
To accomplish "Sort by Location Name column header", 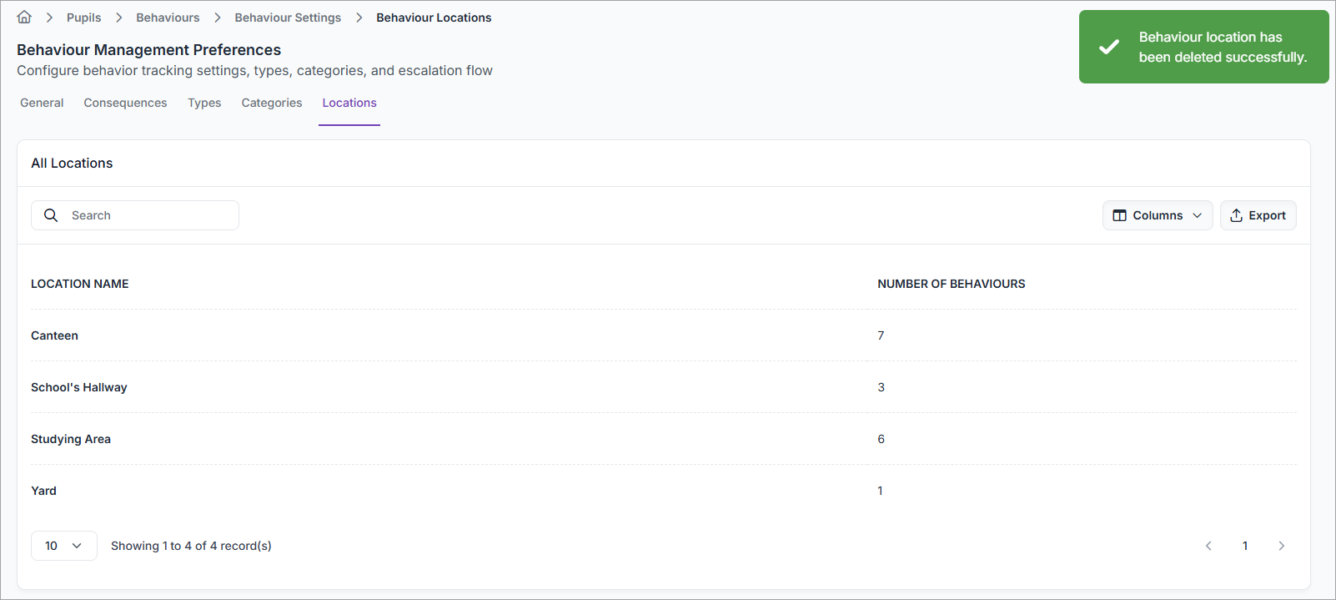I will pos(80,284).
